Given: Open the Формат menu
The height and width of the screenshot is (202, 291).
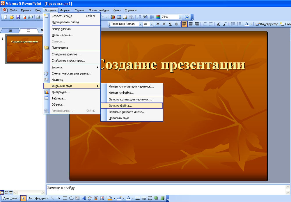Looking at the screenshot, I should (65, 10).
